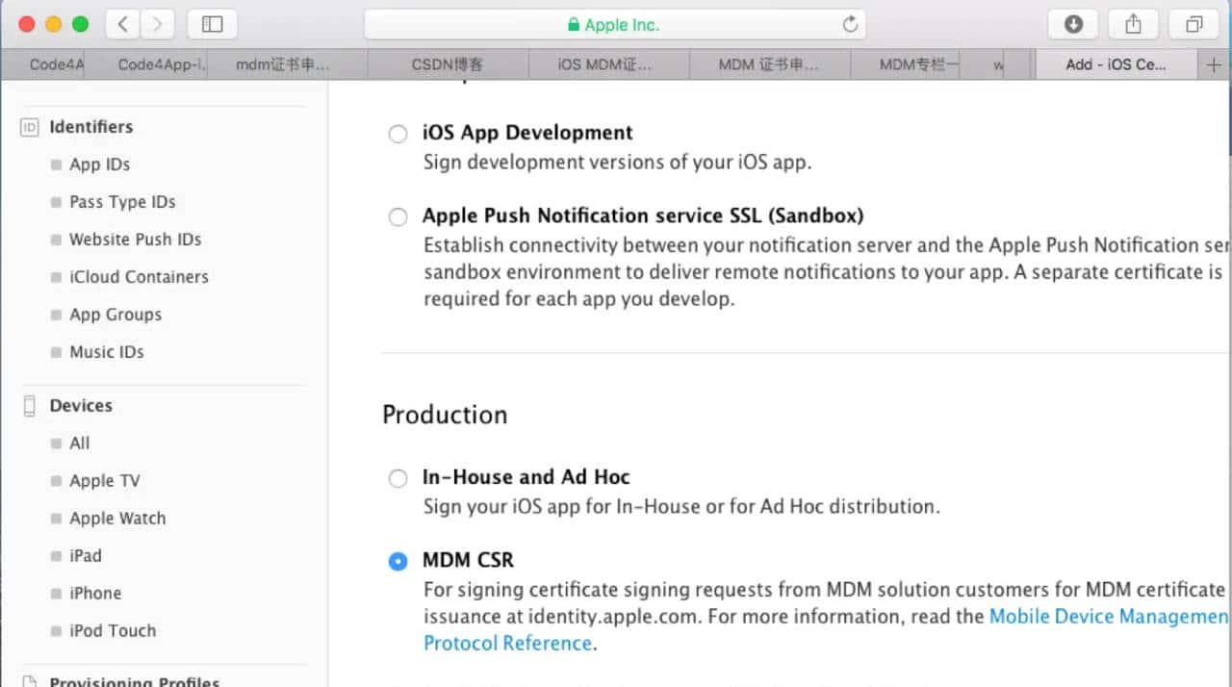
Task: Open App IDs in the sidebar
Action: click(x=99, y=165)
